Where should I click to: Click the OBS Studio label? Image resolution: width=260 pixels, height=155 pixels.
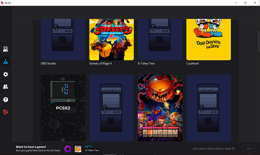click(48, 63)
